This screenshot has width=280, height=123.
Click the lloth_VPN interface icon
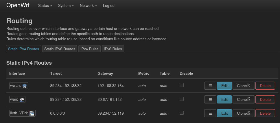pyautogui.click(x=32, y=113)
